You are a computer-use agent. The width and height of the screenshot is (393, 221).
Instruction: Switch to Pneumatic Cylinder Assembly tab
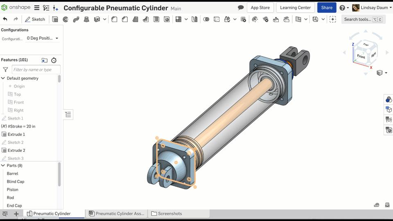tap(116, 214)
